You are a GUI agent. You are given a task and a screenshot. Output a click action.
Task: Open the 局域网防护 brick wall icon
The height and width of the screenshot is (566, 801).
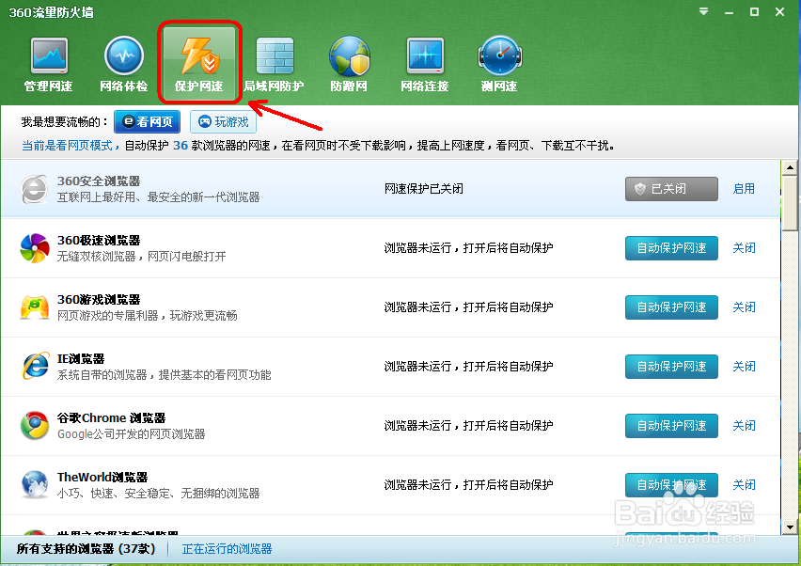[275, 64]
